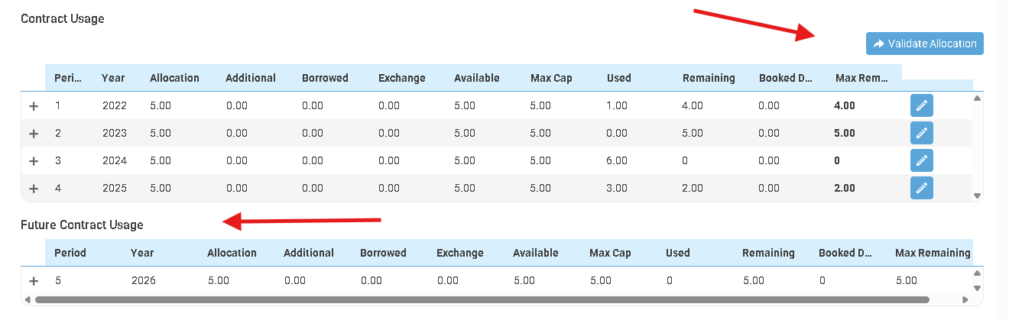Click the Allocation header in Contract Usage
This screenshot has width=1009, height=320.
pos(174,78)
